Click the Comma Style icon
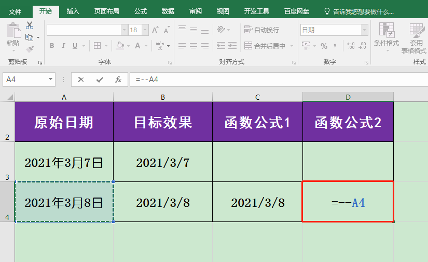 click(335, 46)
